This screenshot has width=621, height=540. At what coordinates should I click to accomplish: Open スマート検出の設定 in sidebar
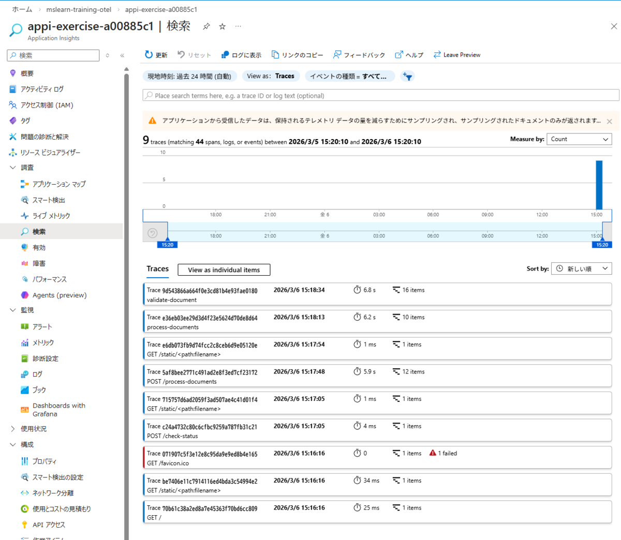[x=58, y=477]
